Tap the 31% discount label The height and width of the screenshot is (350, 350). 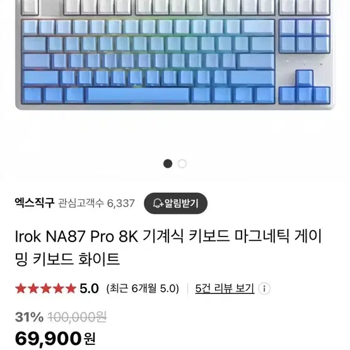pos(29,317)
